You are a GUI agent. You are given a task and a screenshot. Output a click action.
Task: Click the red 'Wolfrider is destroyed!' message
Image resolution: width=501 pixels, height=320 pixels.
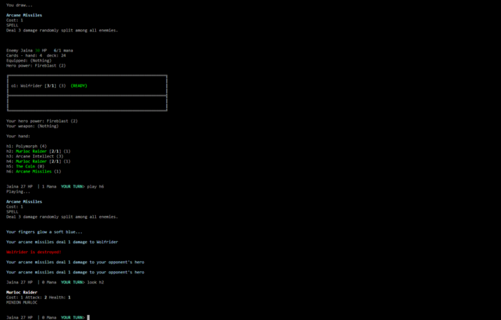34,252
